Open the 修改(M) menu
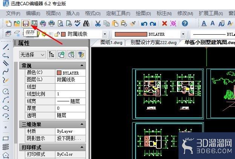The image size is (235, 159). point(185,14)
